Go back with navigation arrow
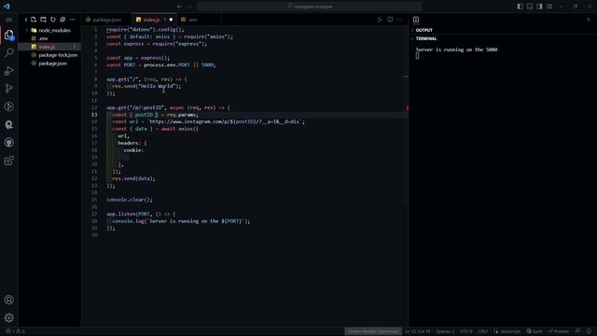 [x=179, y=7]
